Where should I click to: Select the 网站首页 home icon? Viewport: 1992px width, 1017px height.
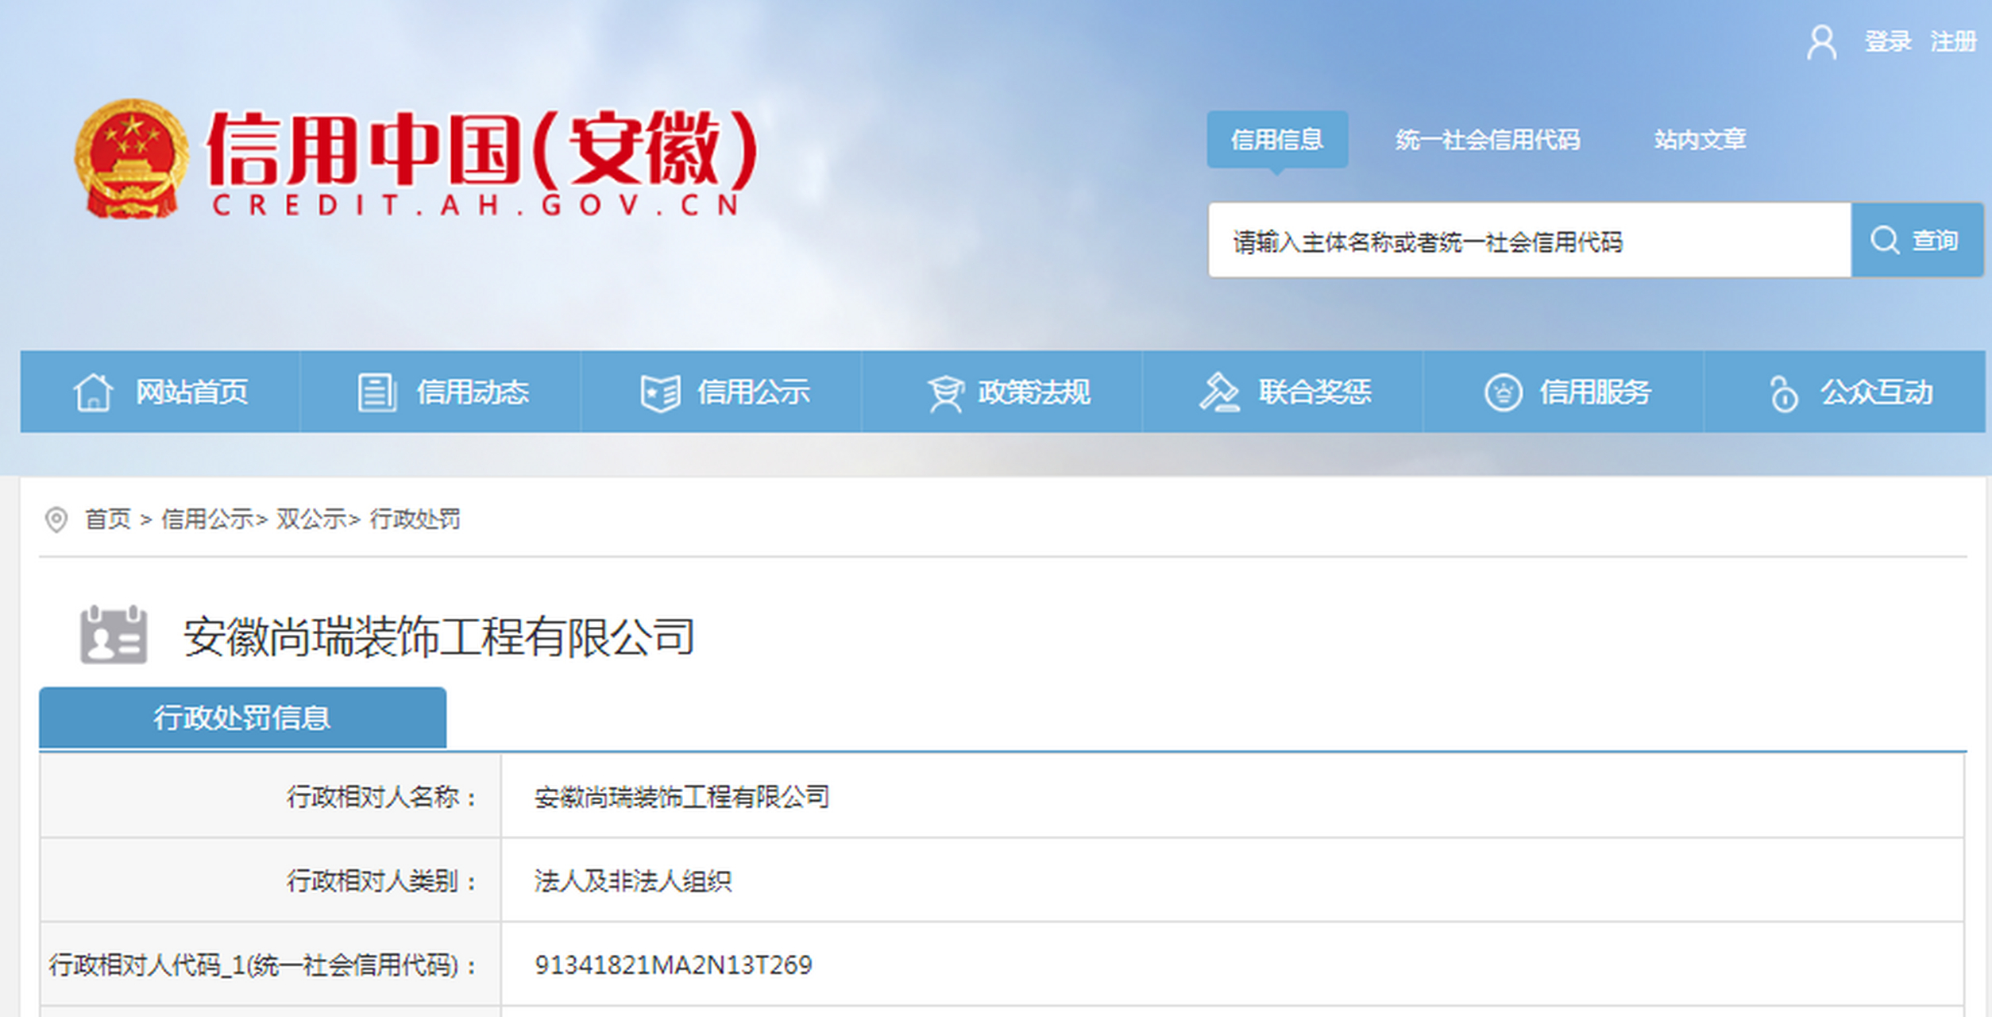click(95, 392)
